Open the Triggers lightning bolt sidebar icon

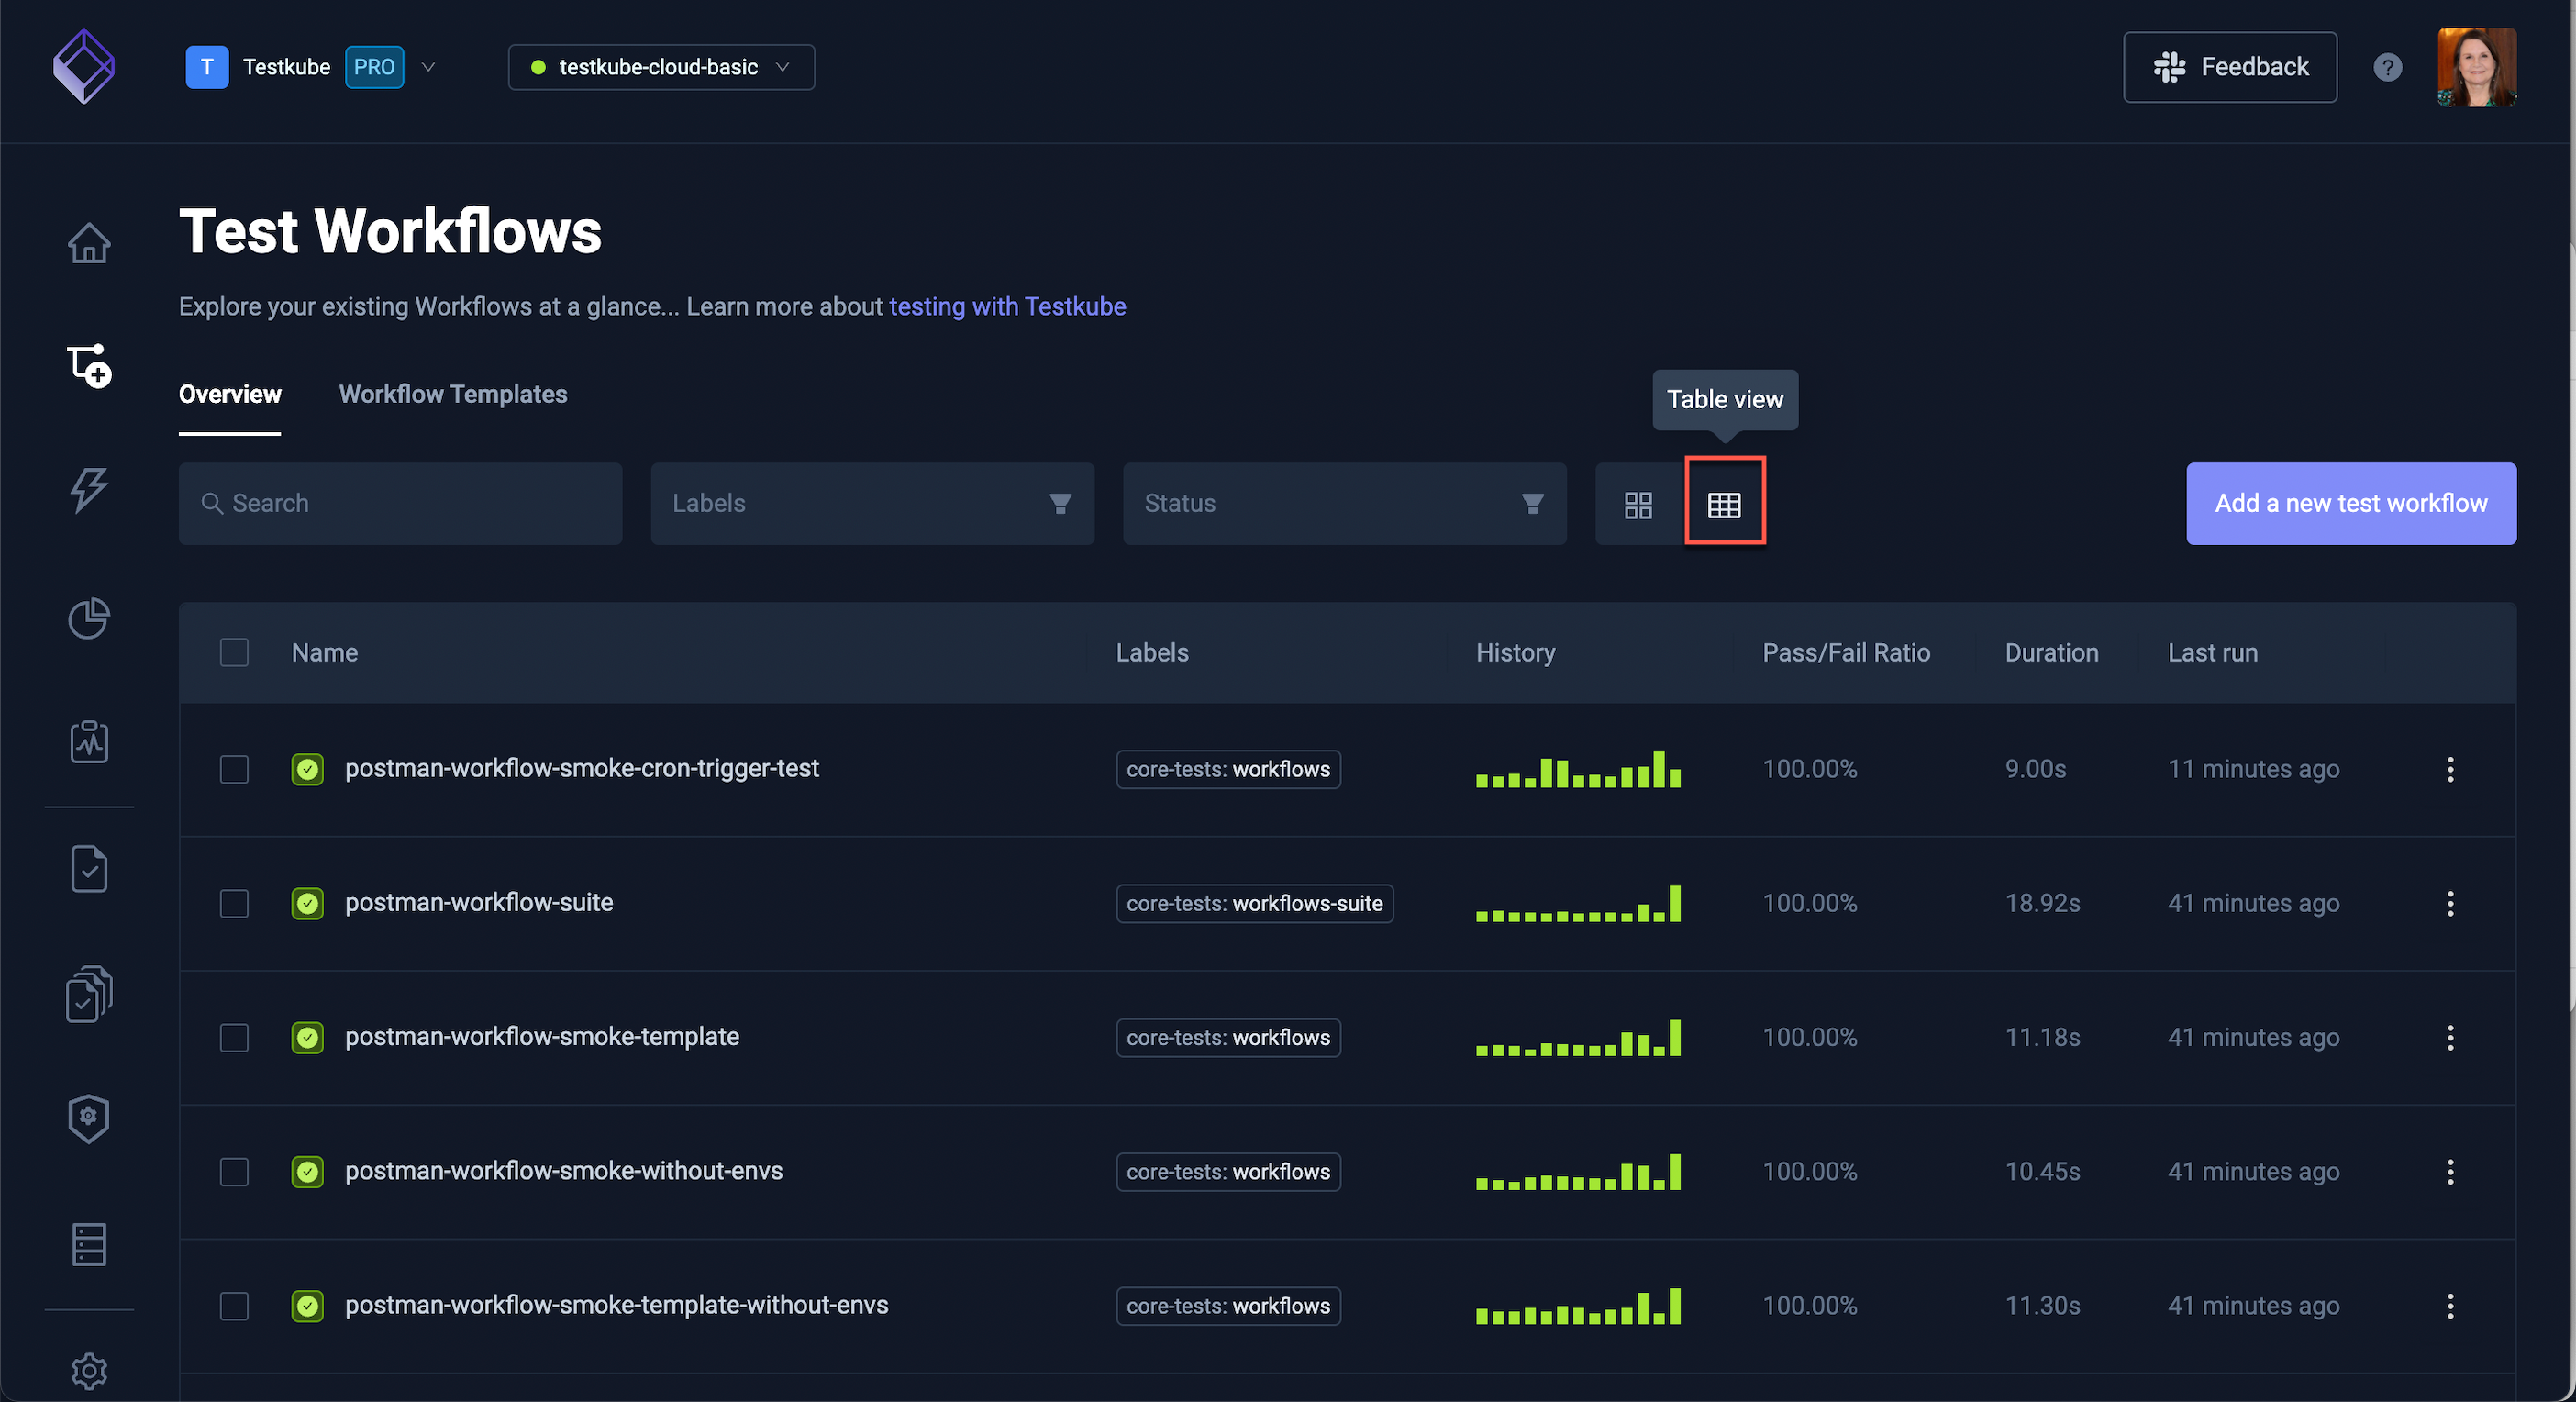tap(89, 490)
